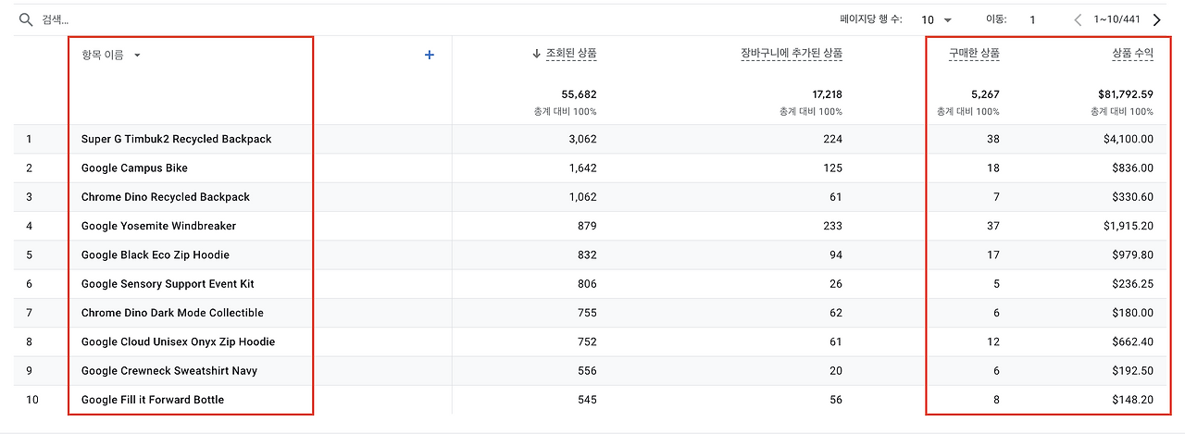Click the $979.80 revenue cell

click(x=1133, y=254)
